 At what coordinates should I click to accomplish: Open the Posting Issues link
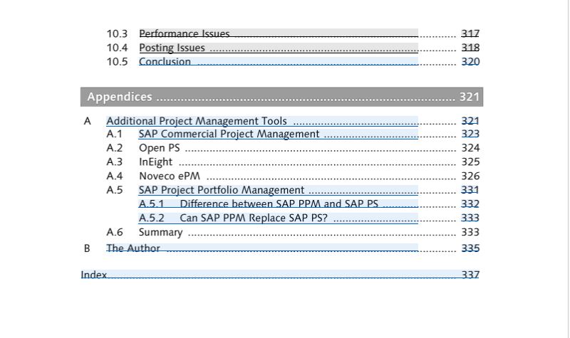click(x=279, y=48)
